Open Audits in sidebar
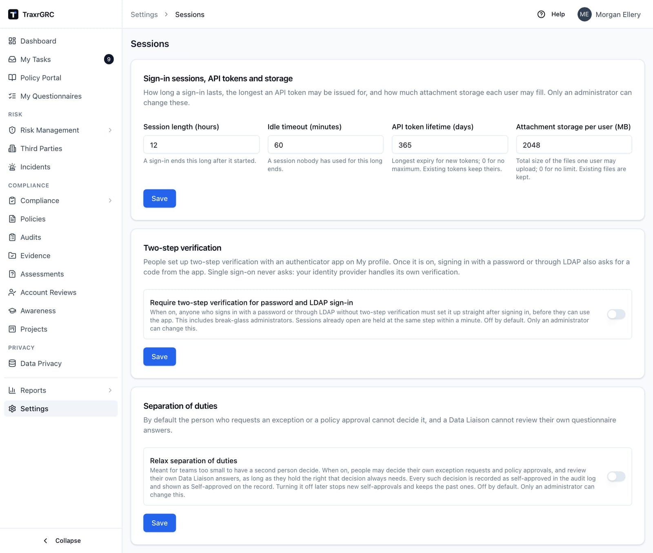This screenshot has height=553, width=653. [x=61, y=237]
